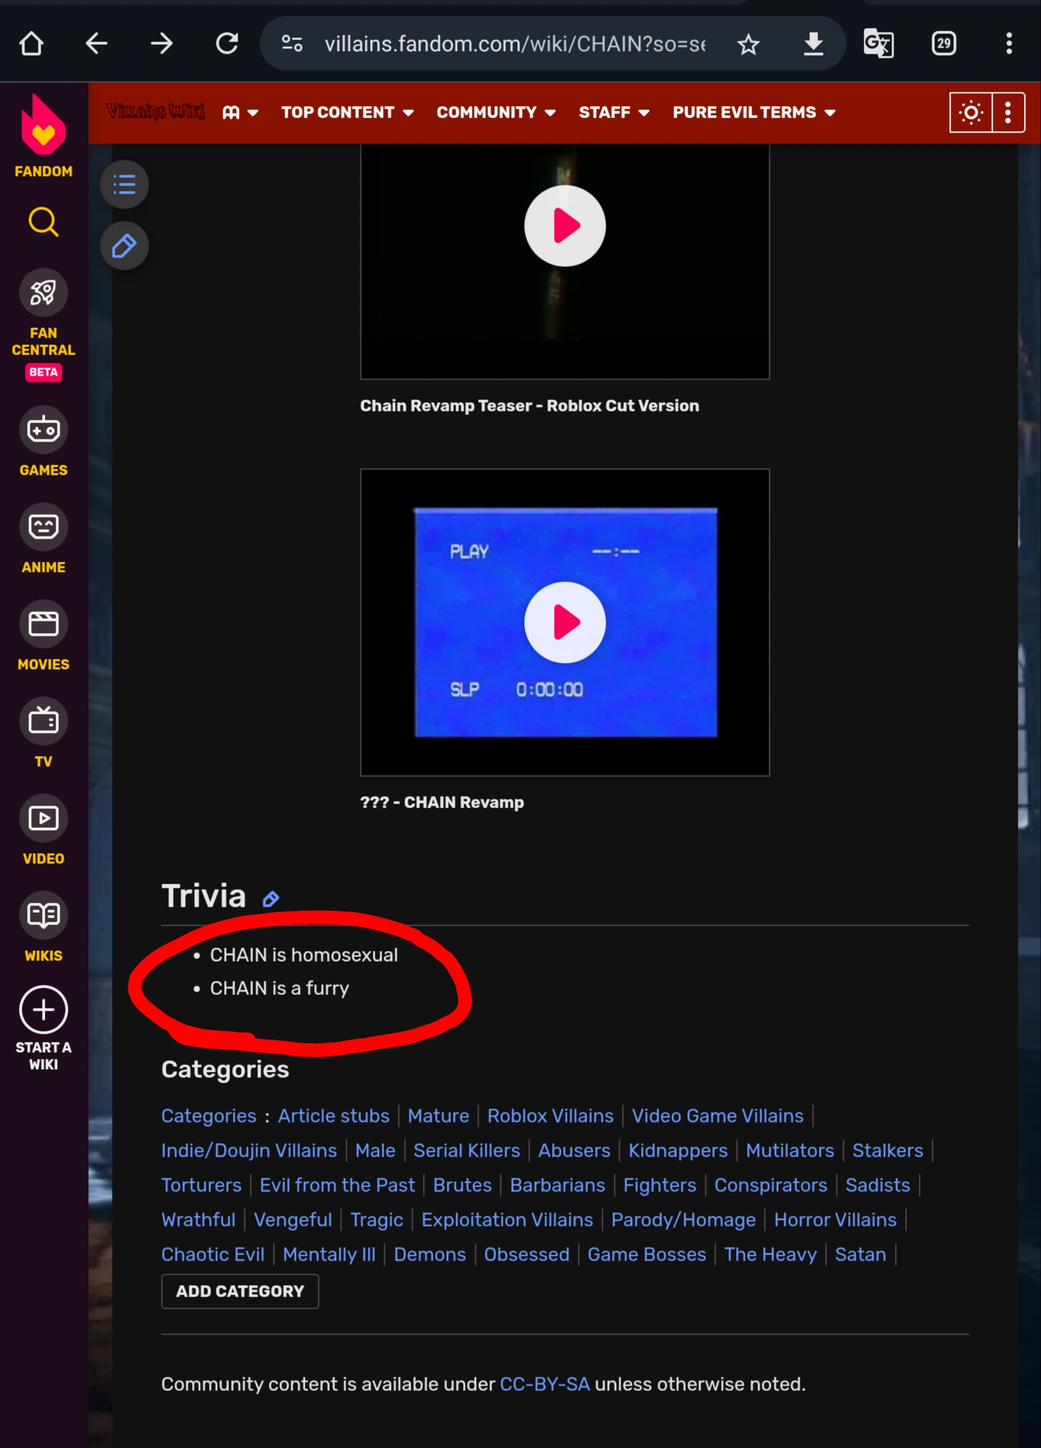Open Exploitation Villains category
Image resolution: width=1041 pixels, height=1448 pixels.
point(507,1220)
